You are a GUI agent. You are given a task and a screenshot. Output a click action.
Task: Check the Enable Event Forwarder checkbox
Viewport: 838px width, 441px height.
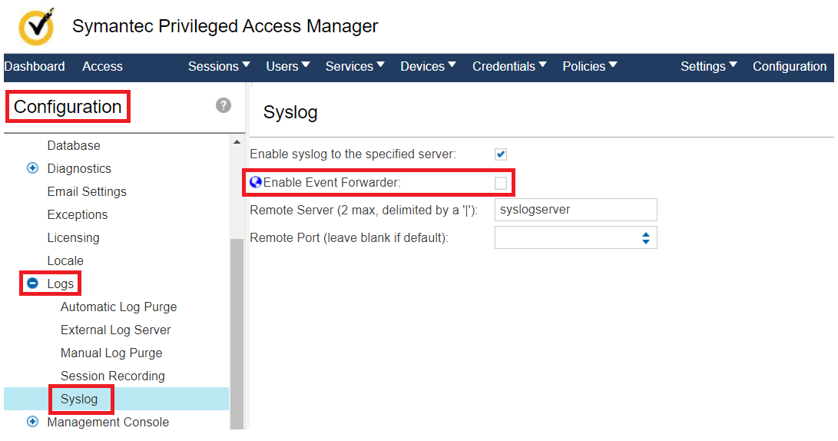[501, 183]
